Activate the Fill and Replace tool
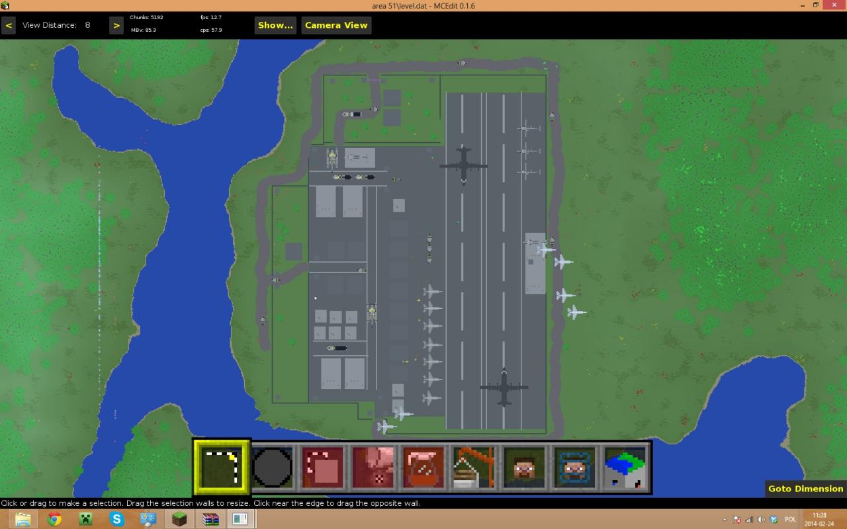Viewport: 847px width, 529px height. [373, 468]
